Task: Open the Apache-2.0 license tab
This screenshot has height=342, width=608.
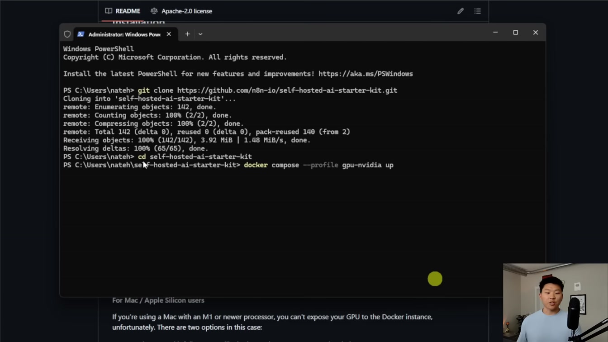Action: [x=181, y=11]
